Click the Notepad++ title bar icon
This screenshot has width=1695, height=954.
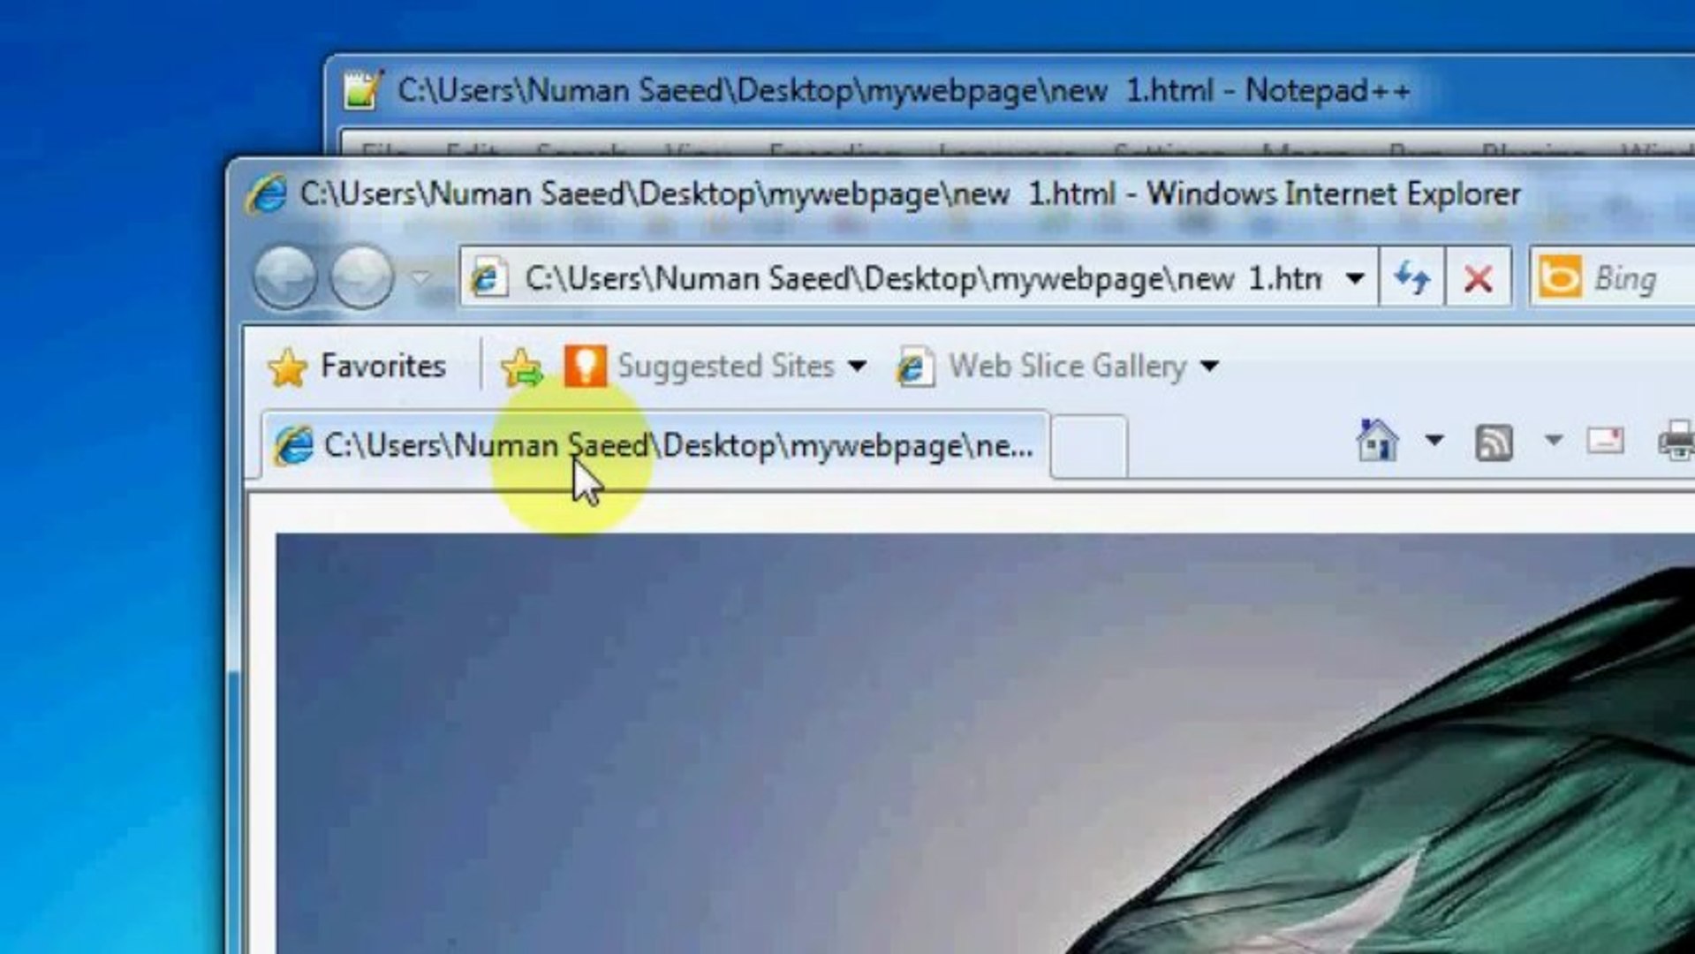pyautogui.click(x=362, y=90)
